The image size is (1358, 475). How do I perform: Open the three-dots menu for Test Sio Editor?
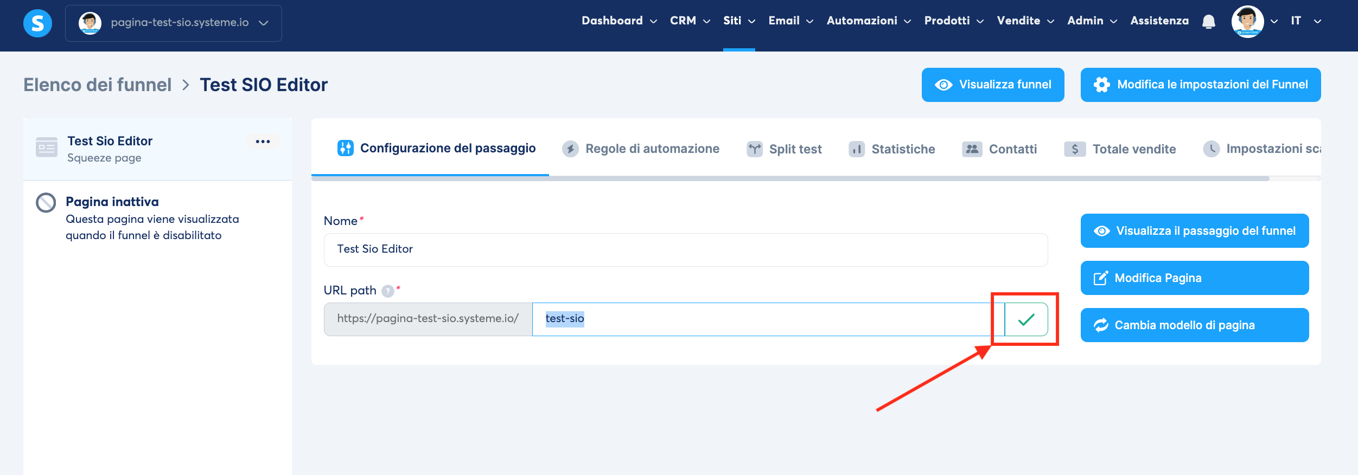263,142
